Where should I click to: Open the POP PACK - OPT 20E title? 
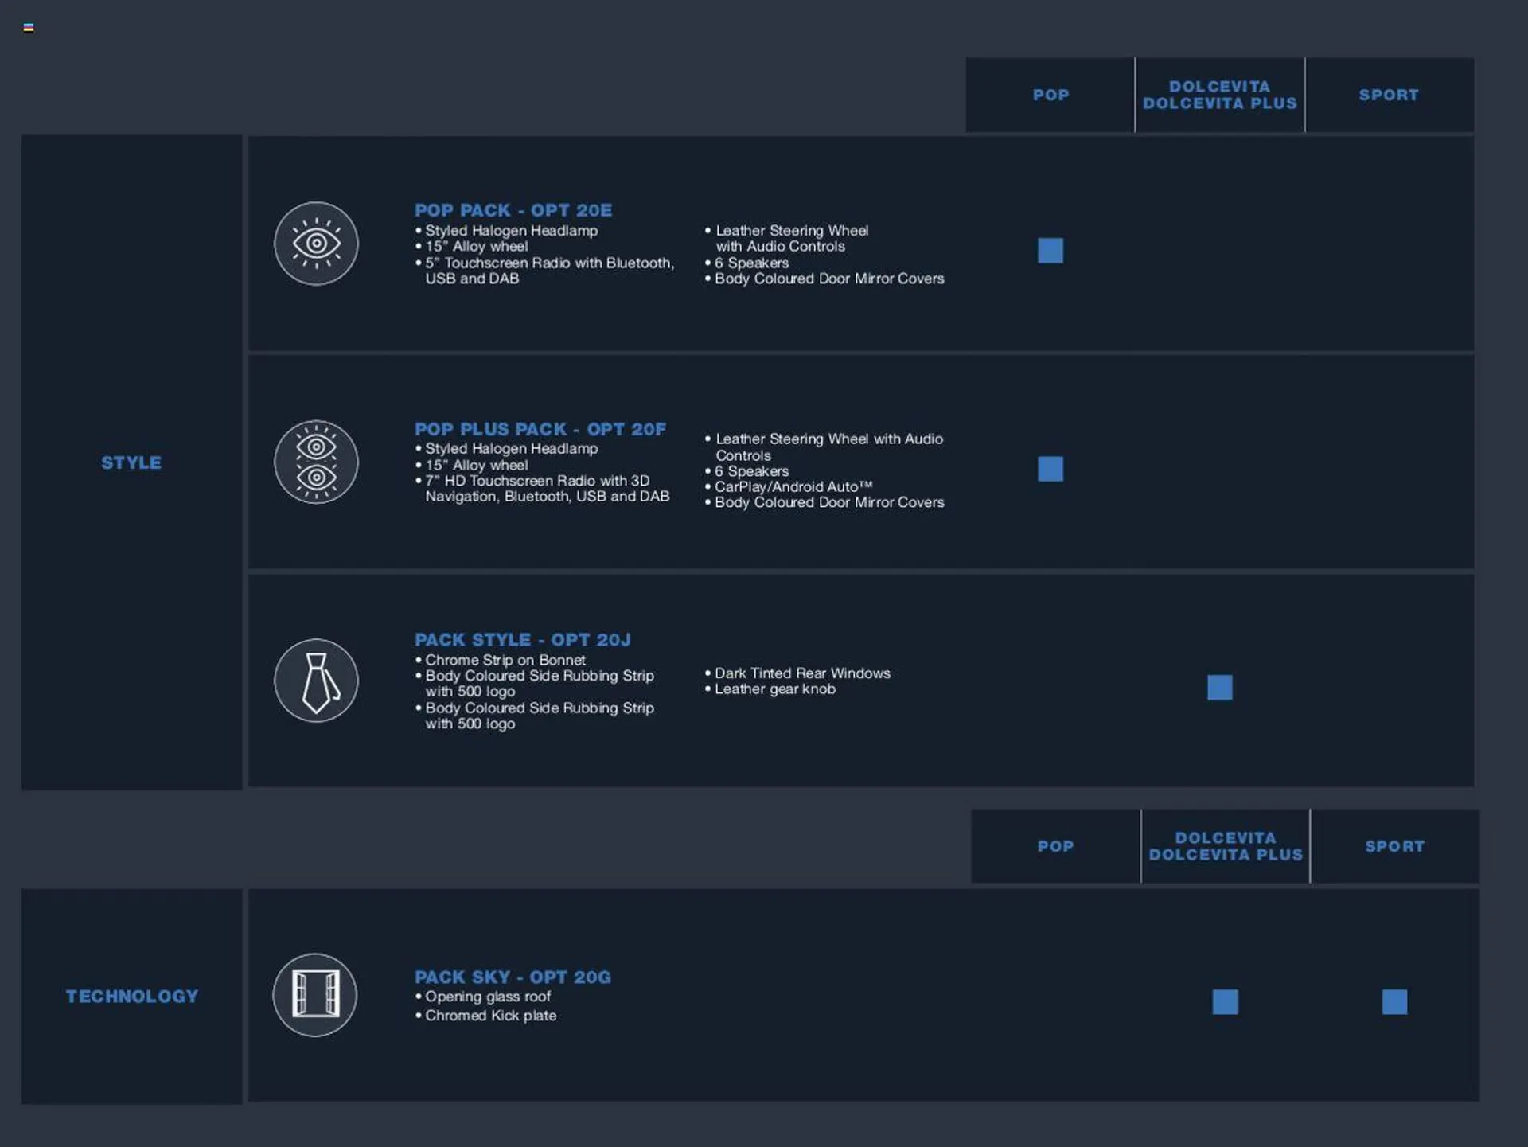click(513, 210)
